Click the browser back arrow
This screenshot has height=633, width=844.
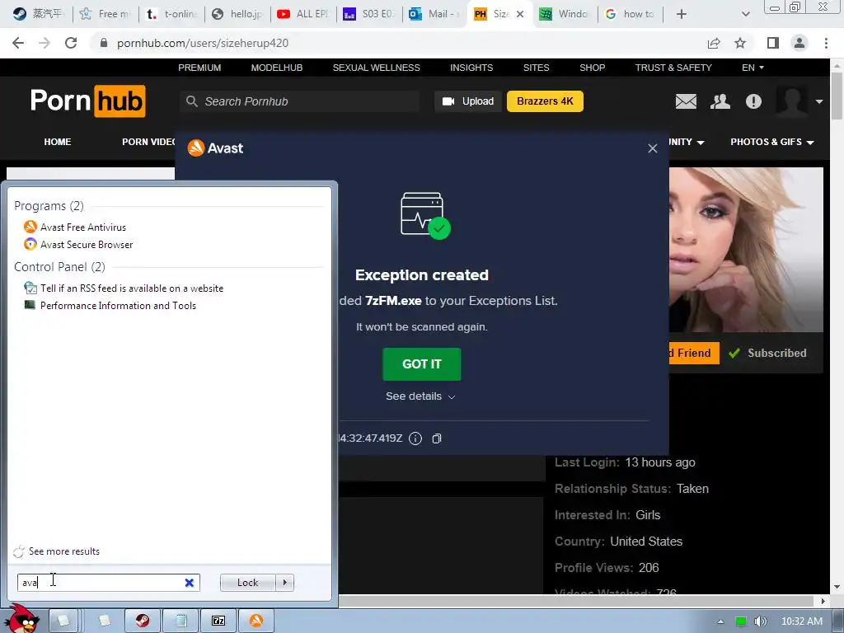[18, 43]
